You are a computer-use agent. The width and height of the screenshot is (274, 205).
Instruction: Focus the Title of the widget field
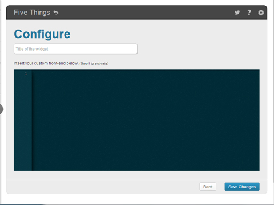click(75, 49)
